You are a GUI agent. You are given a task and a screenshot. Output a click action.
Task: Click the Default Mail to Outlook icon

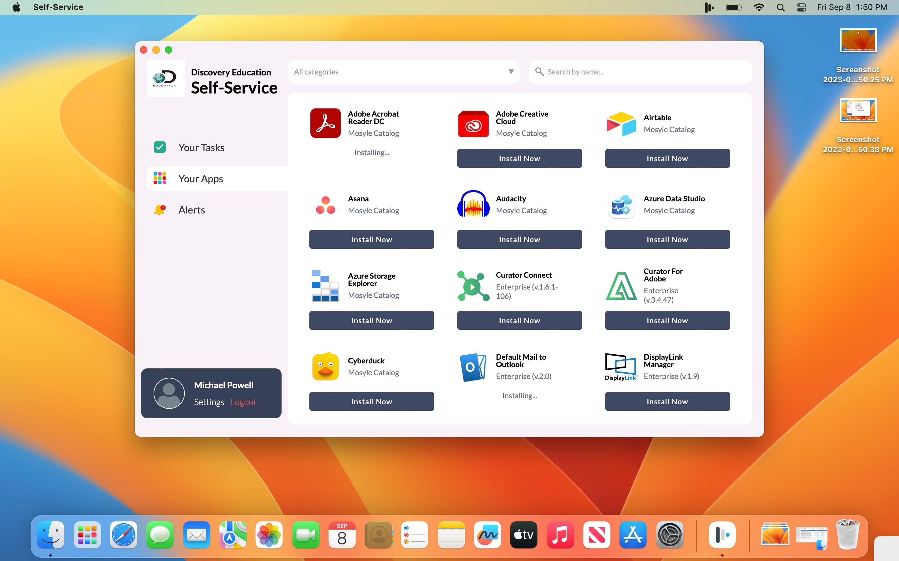click(x=473, y=367)
